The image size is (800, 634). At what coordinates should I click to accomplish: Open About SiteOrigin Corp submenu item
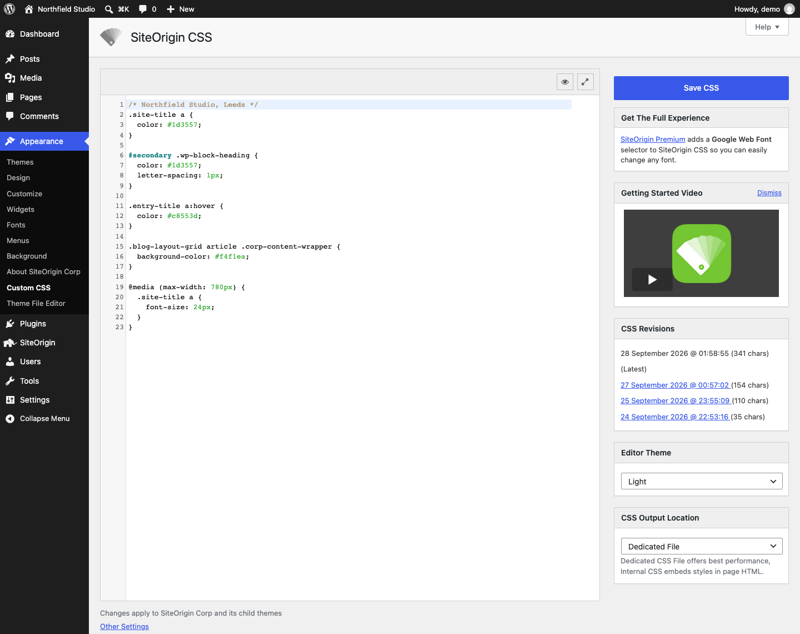point(43,271)
